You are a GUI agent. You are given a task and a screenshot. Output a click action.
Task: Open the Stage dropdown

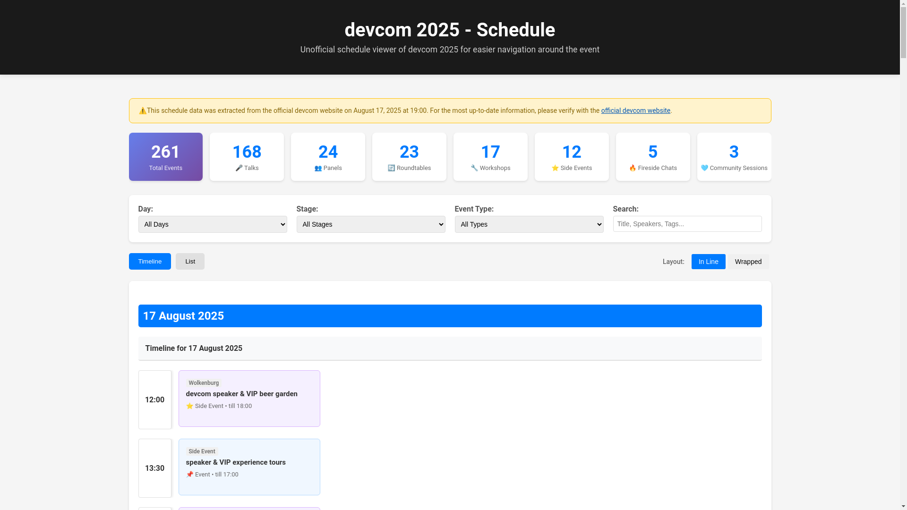click(x=371, y=224)
